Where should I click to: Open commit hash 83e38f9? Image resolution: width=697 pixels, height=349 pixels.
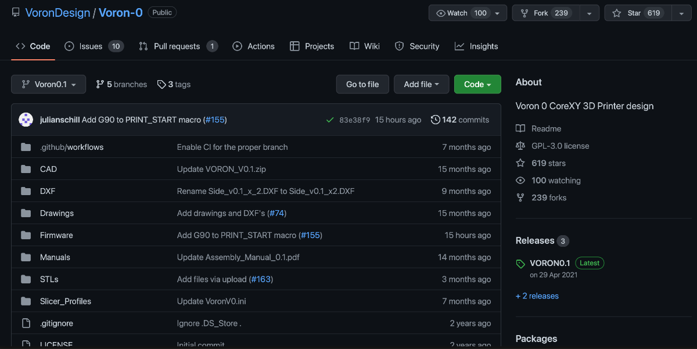[354, 120]
